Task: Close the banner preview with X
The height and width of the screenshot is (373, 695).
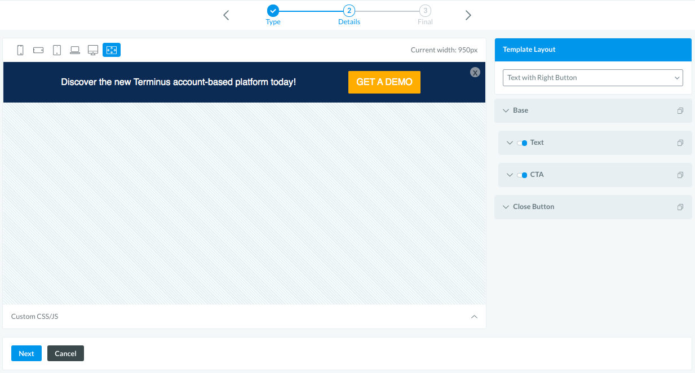Action: (475, 72)
